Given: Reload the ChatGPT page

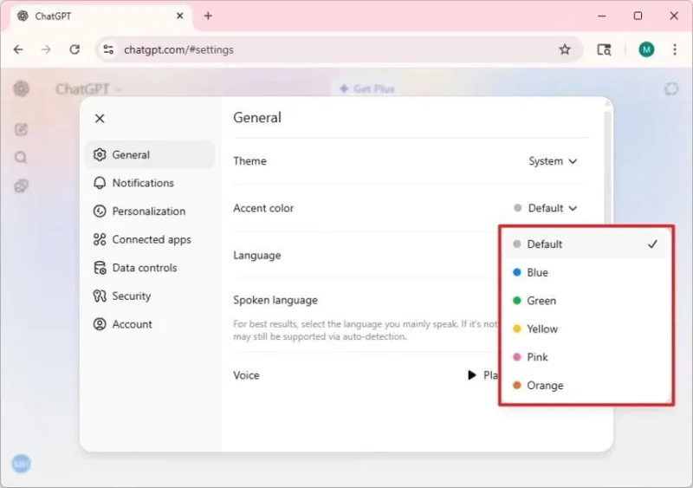Looking at the screenshot, I should point(74,49).
